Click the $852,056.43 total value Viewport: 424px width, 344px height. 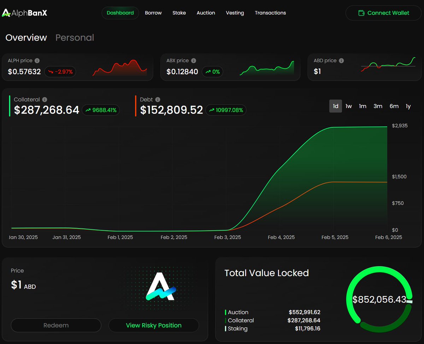click(x=379, y=299)
